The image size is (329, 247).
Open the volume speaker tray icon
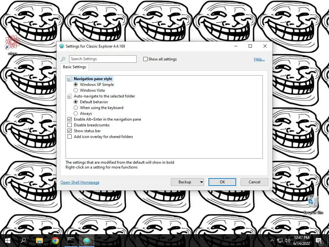(288, 241)
